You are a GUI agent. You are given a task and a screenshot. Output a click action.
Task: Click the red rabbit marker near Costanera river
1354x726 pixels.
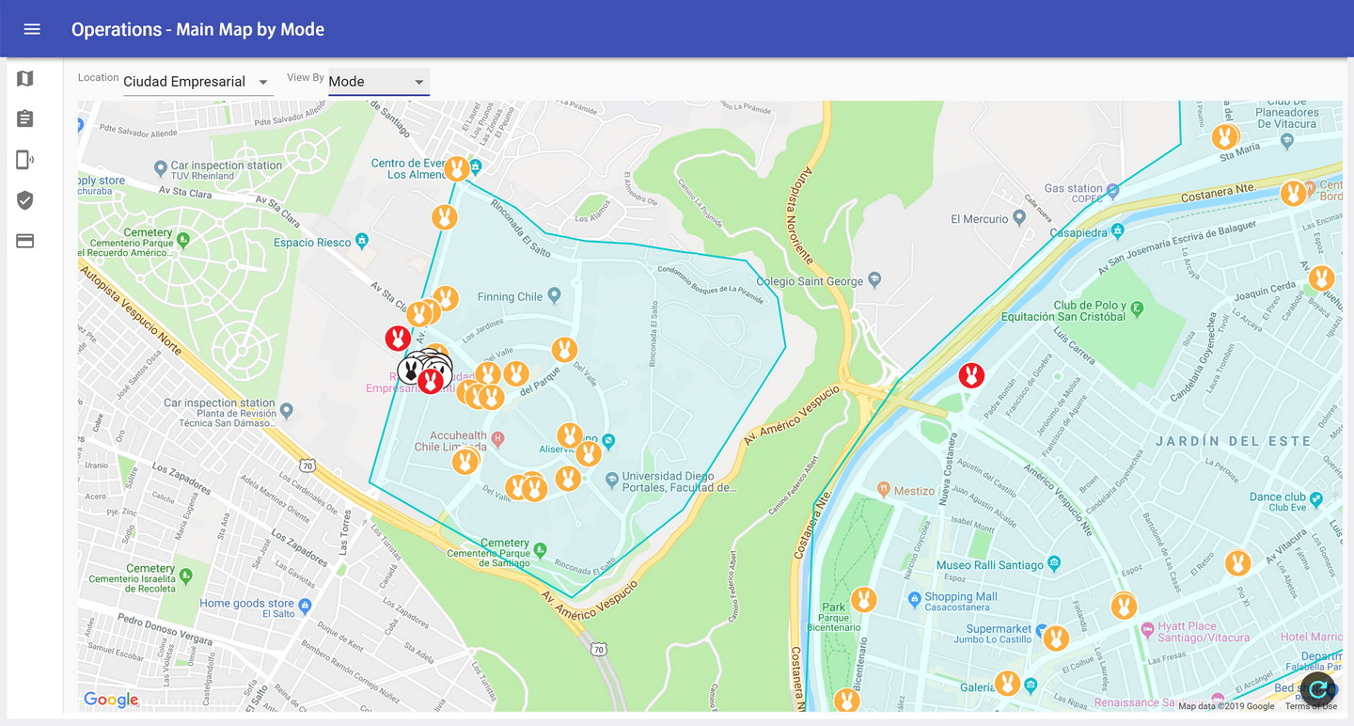click(x=971, y=375)
